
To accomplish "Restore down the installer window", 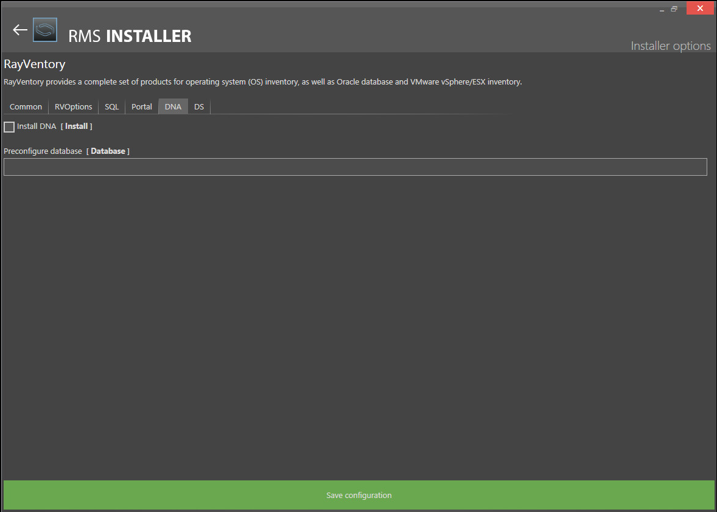I will coord(674,9).
